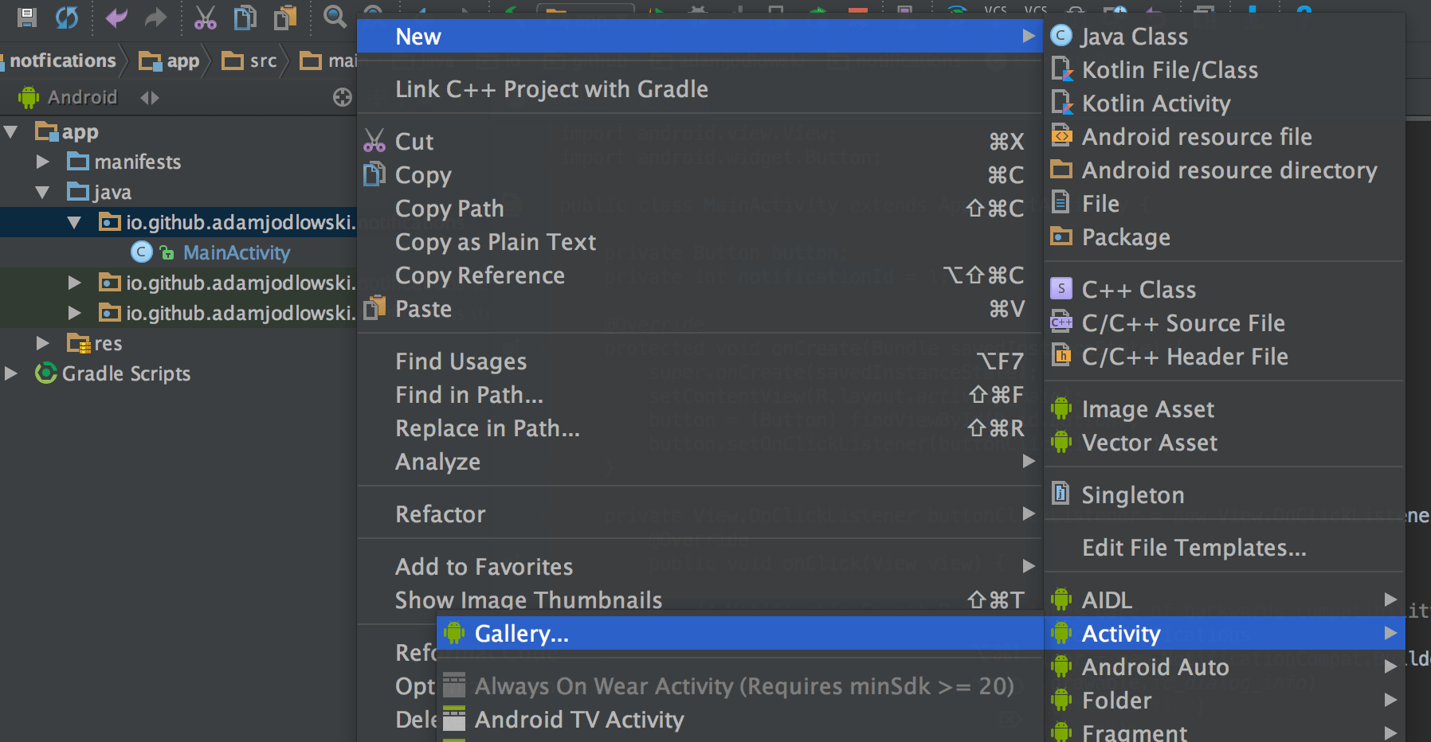Create a new Kotlin File/Class

[x=1224, y=70]
